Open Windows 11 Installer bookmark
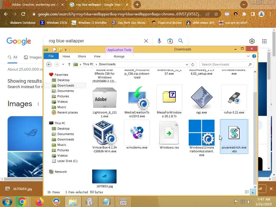276x207 pixels. (x=89, y=23)
